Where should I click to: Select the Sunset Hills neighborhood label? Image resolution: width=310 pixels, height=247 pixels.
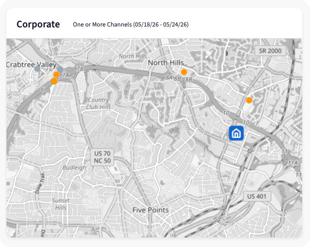(61, 204)
